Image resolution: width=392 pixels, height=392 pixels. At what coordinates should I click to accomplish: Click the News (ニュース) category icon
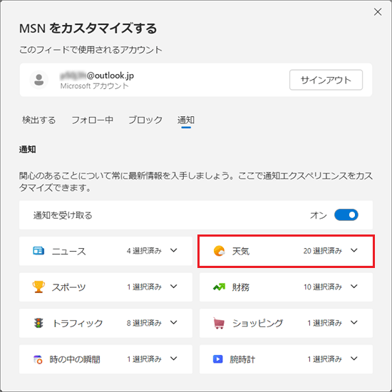pos(38,251)
